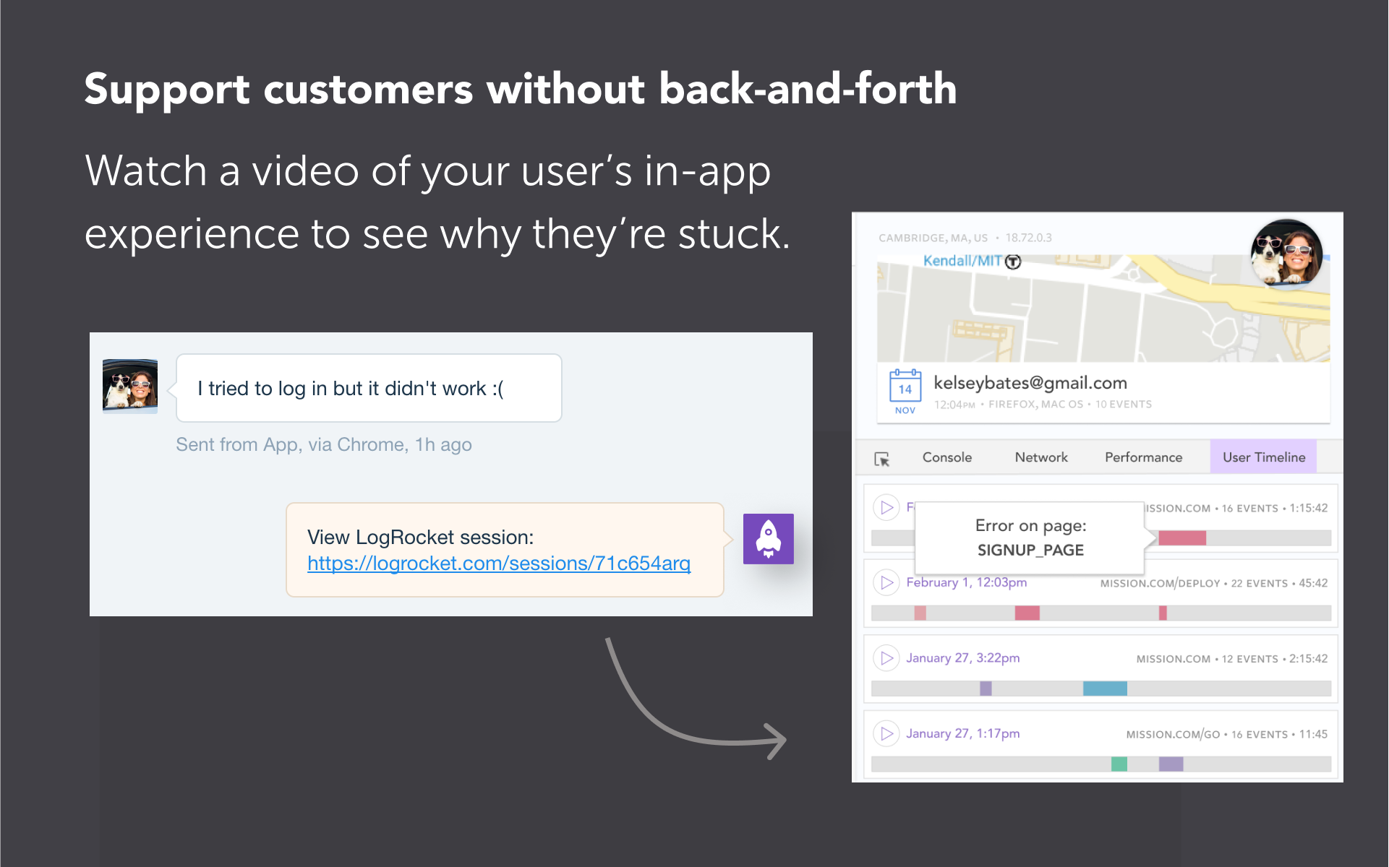Click the Kendall/MIT transit station icon
Screen dimensions: 1389x867
(x=1013, y=262)
